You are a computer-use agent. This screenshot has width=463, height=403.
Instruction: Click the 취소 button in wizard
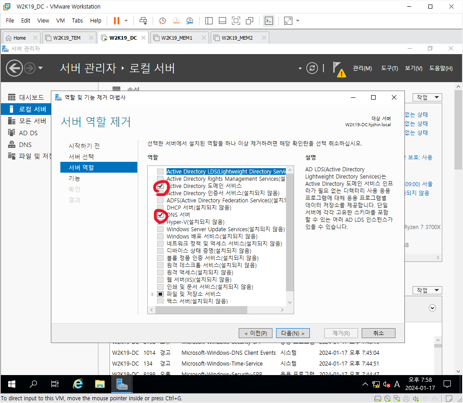click(x=378, y=333)
